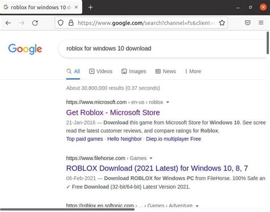Minimize the browser window

pyautogui.click(x=238, y=7)
